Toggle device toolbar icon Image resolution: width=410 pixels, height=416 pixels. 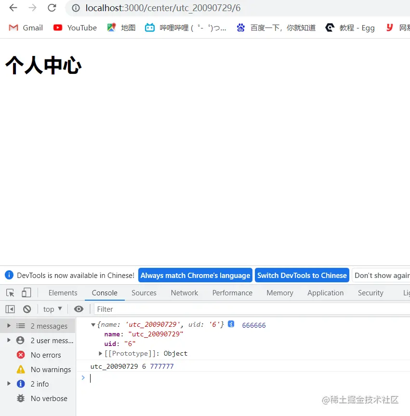(x=26, y=293)
